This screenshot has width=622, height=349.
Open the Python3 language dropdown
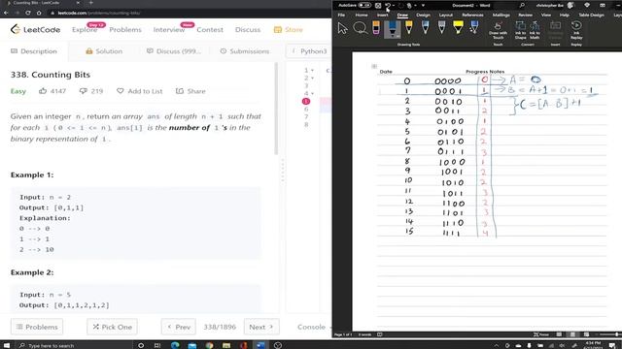tap(309, 51)
